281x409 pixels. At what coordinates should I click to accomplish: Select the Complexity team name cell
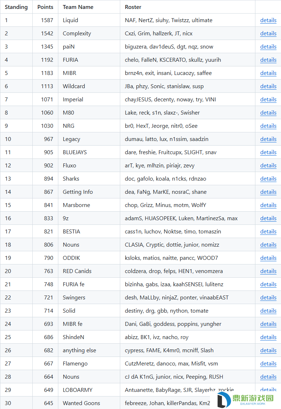tap(89, 34)
